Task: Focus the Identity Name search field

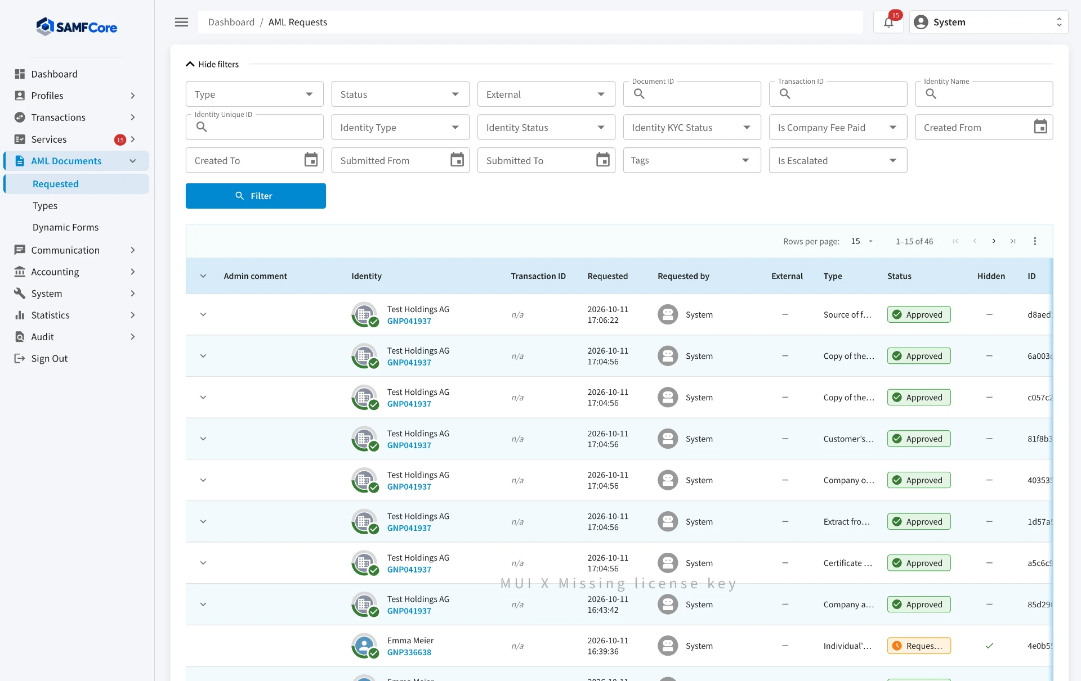Action: click(x=984, y=94)
